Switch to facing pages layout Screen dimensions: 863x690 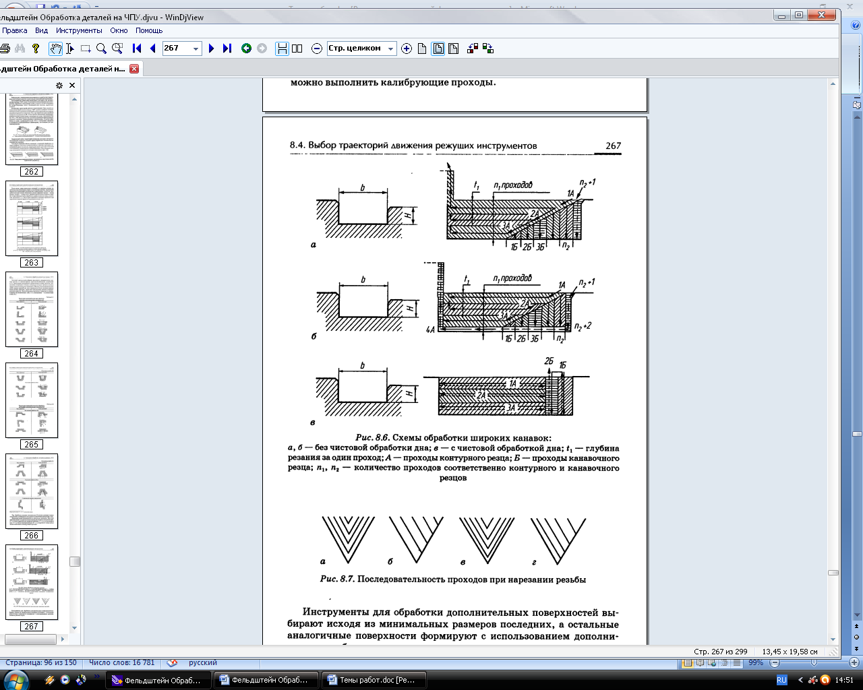coord(297,49)
